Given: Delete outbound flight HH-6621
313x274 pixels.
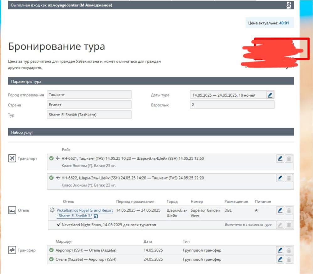Looking at the screenshot, I should (x=289, y=158).
